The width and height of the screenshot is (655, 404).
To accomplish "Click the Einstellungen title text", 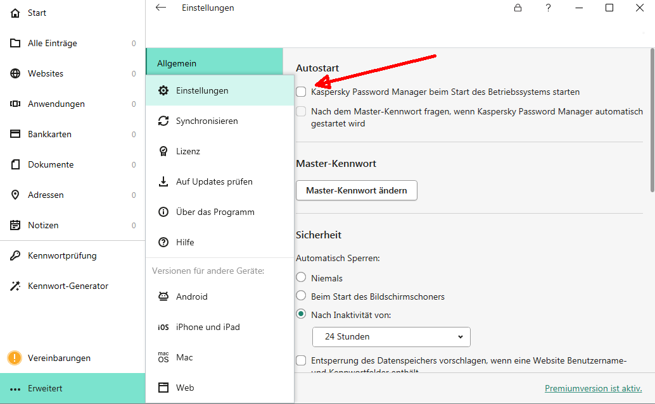I will tap(208, 8).
